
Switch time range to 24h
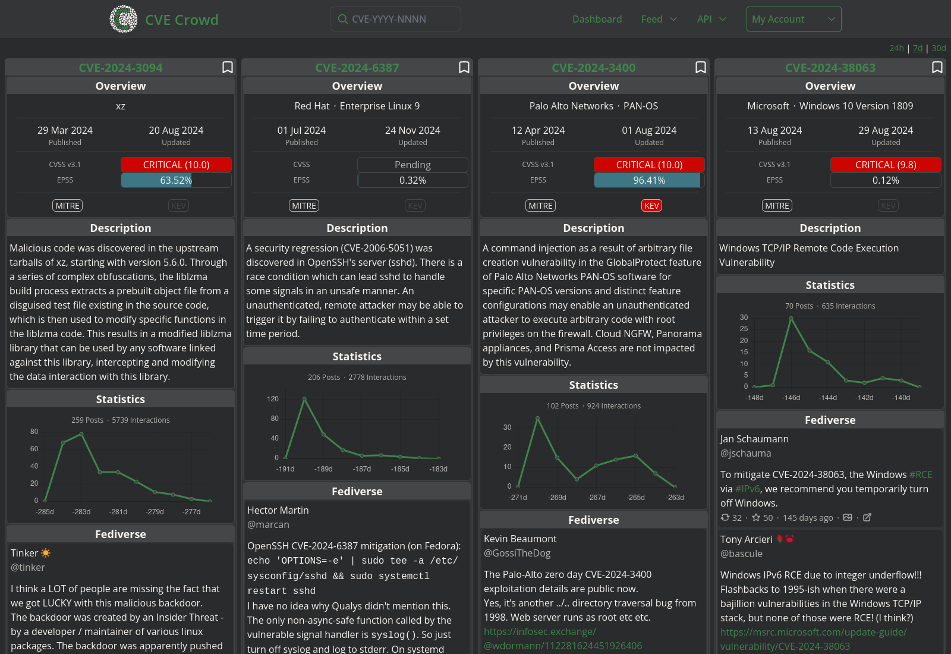click(x=896, y=48)
